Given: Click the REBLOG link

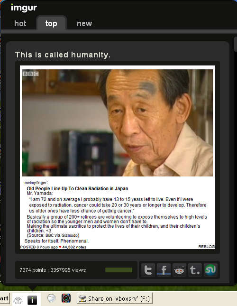Looking at the screenshot, I should (x=206, y=247).
